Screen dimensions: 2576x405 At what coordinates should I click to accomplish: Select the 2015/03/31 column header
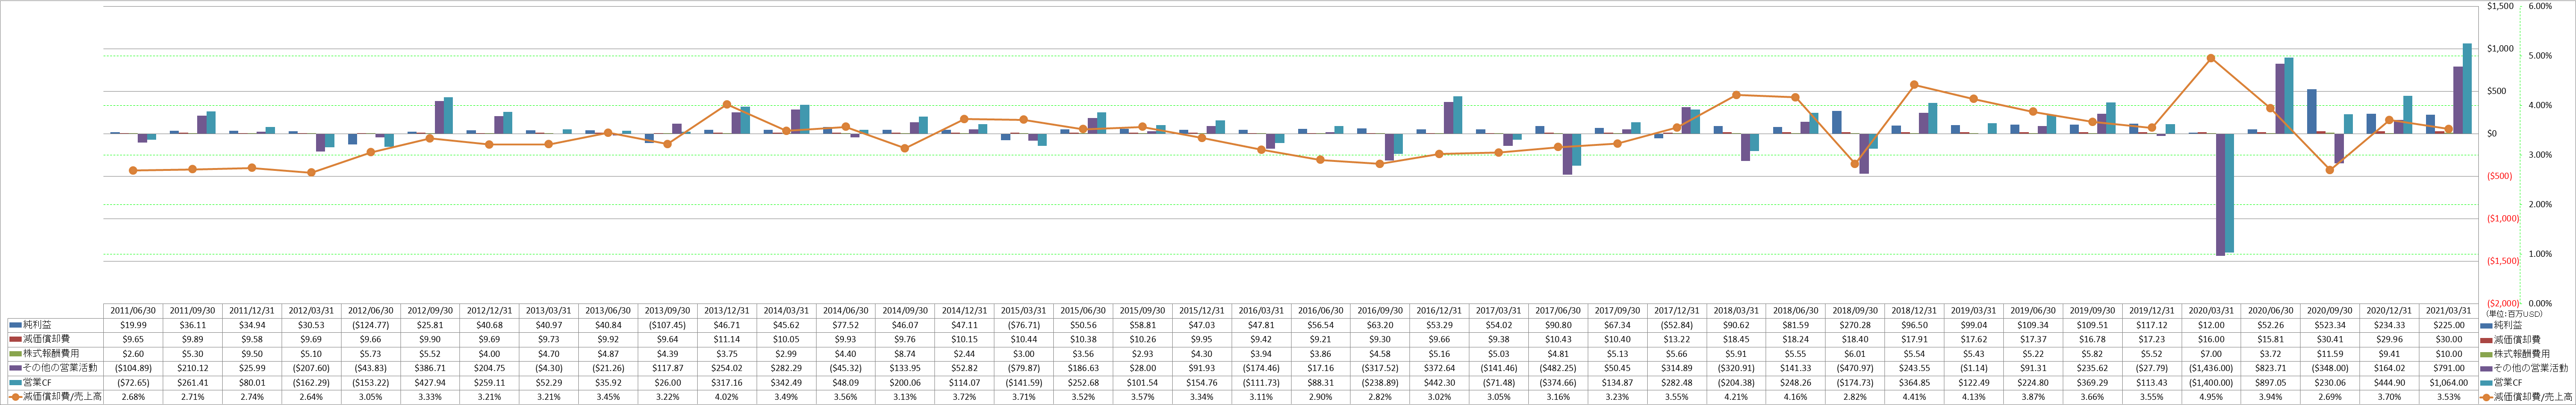click(x=1024, y=311)
